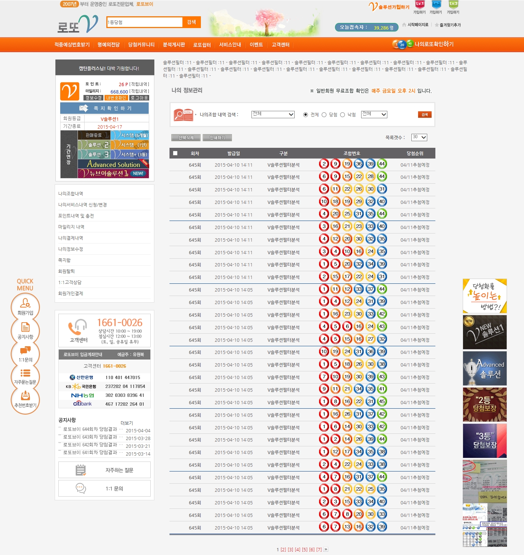Open the second 전체 dropdown after radio buttons

pyautogui.click(x=374, y=115)
